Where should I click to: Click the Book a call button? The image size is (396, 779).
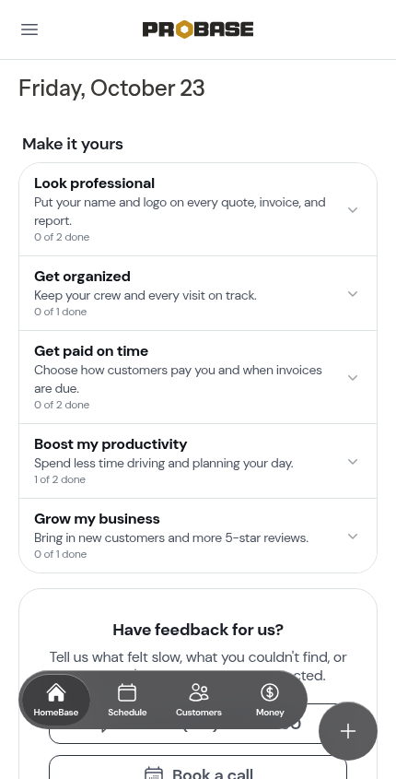pyautogui.click(x=198, y=768)
